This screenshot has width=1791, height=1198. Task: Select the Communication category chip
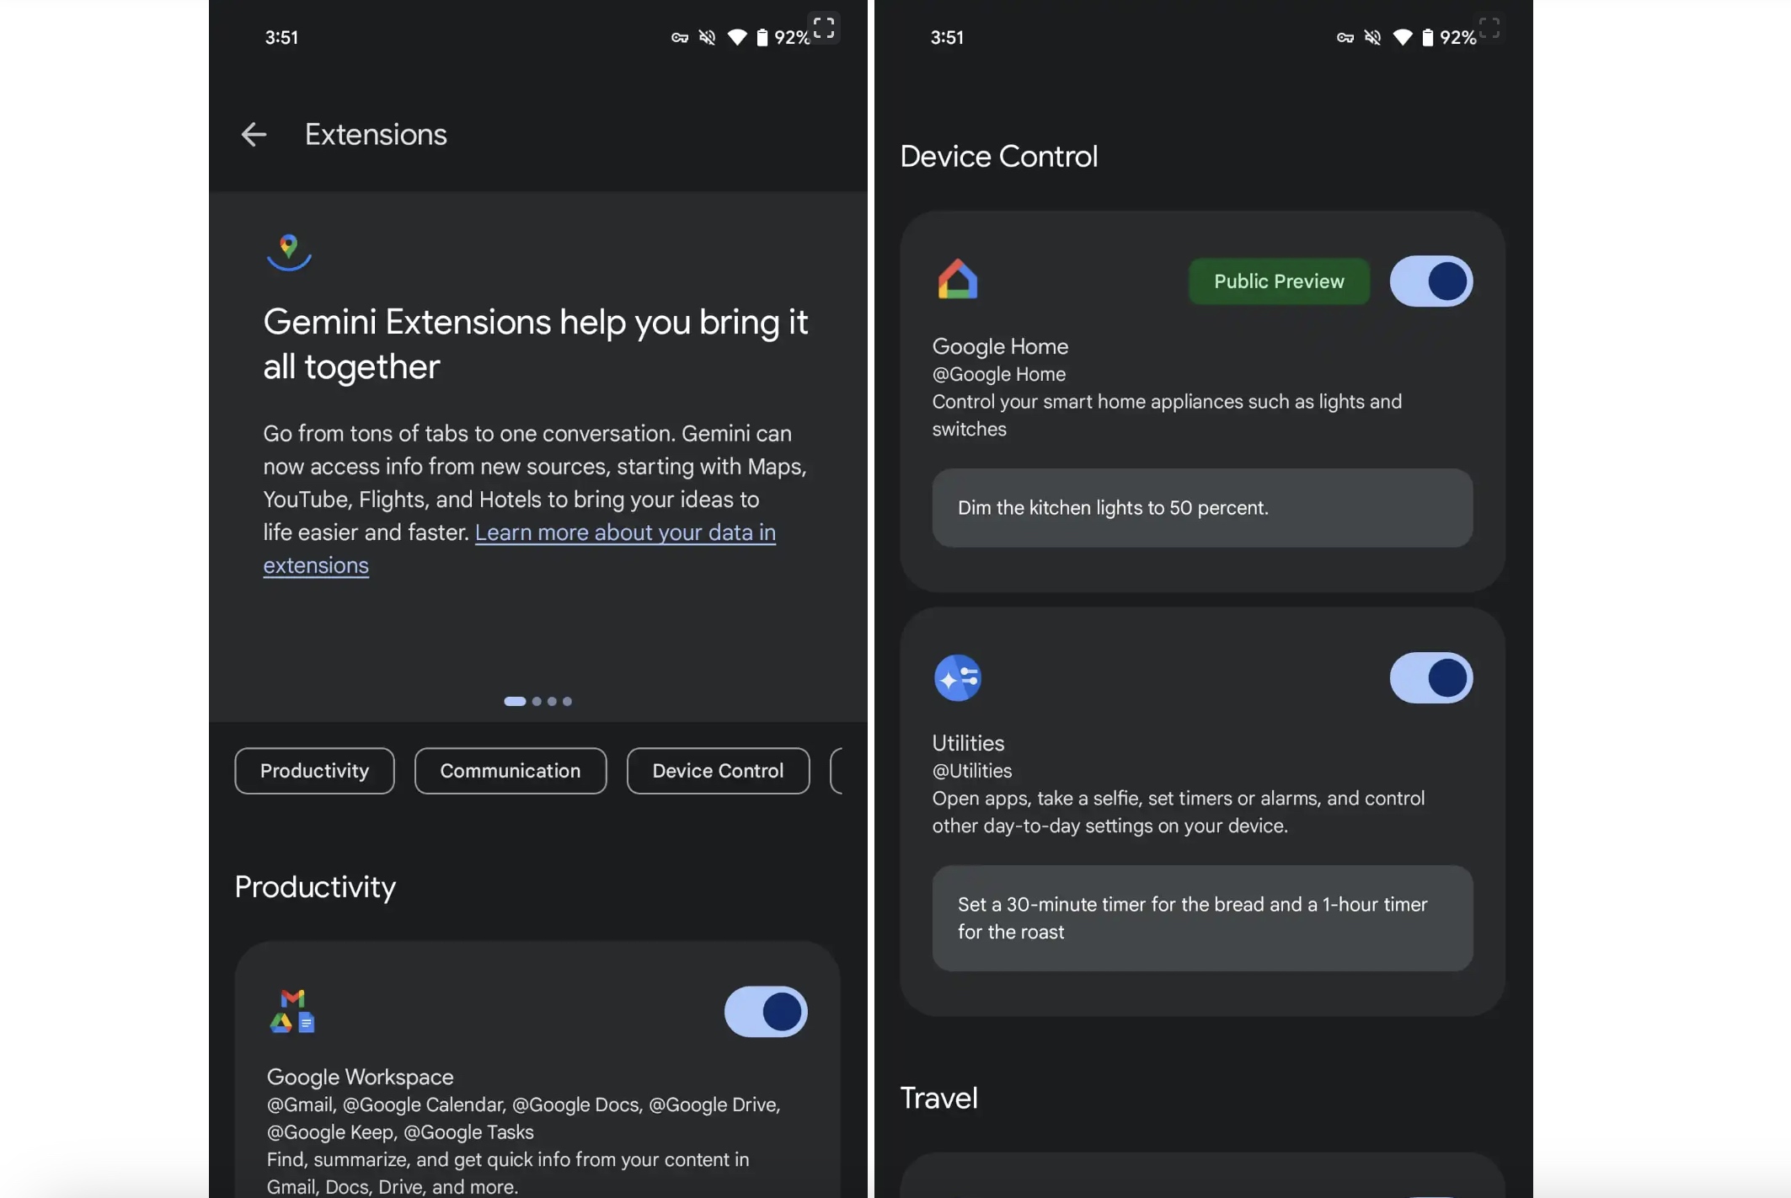[x=511, y=770]
